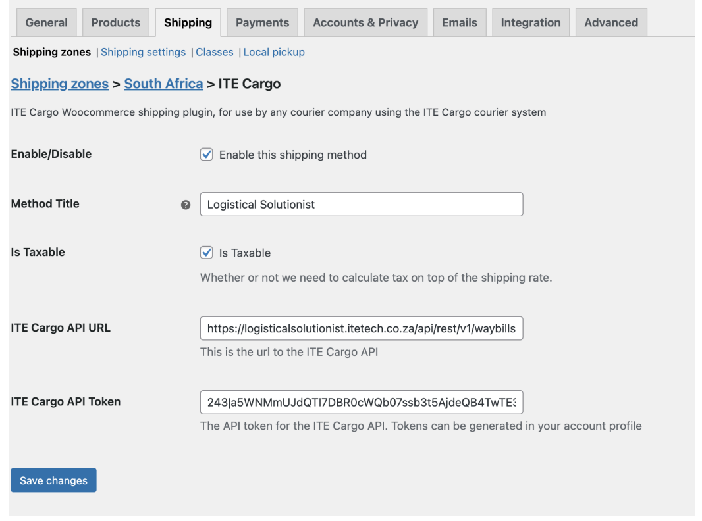Click Save changes button
The width and height of the screenshot is (702, 521).
click(x=53, y=480)
